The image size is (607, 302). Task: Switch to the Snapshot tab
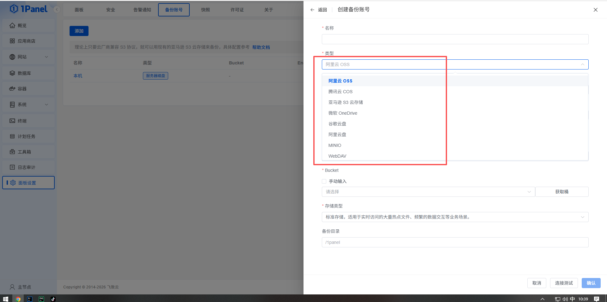(x=205, y=10)
